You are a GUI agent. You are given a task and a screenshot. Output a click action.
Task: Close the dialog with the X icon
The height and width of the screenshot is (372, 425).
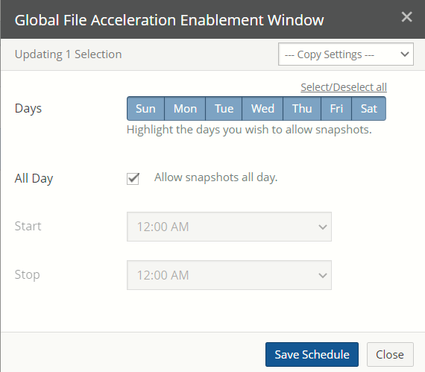coord(406,17)
